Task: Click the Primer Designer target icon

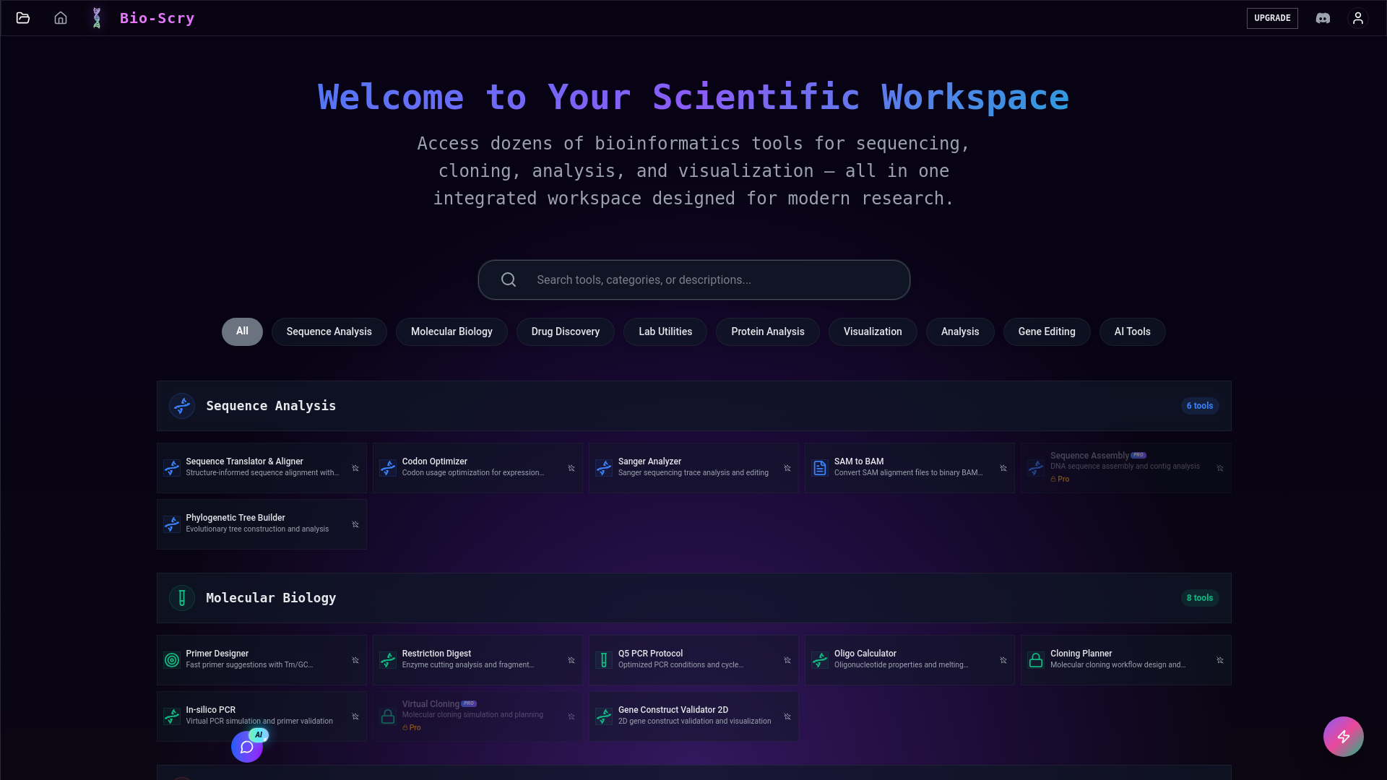Action: (172, 660)
